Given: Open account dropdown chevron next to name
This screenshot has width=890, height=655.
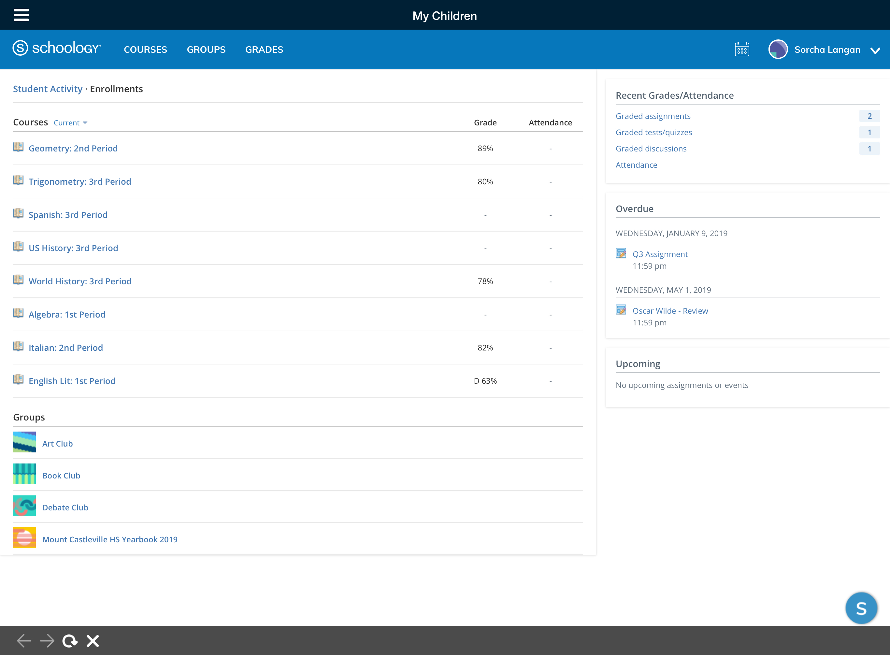Looking at the screenshot, I should 875,50.
